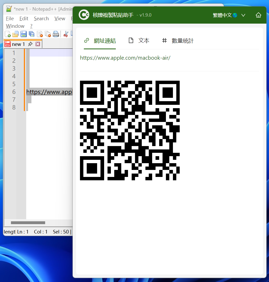Viewport: 269px width, 282px height.
Task: Click the Close document toolbar icon
Action: tap(40, 34)
